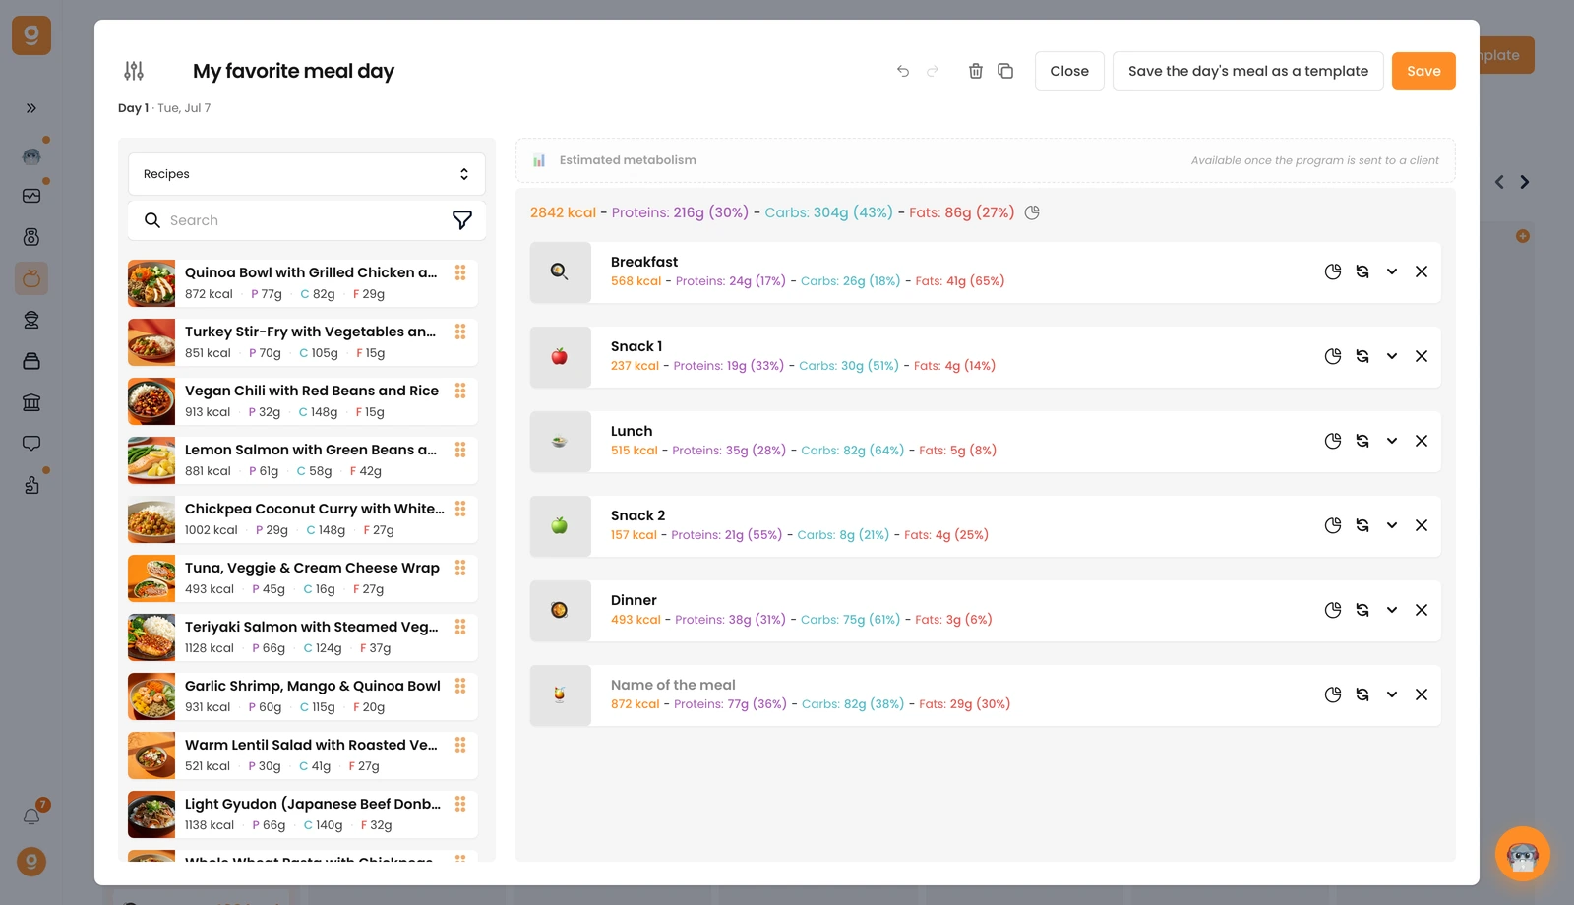Save the day's meal as a template
Viewport: 1574px width, 905px height.
[x=1248, y=71]
